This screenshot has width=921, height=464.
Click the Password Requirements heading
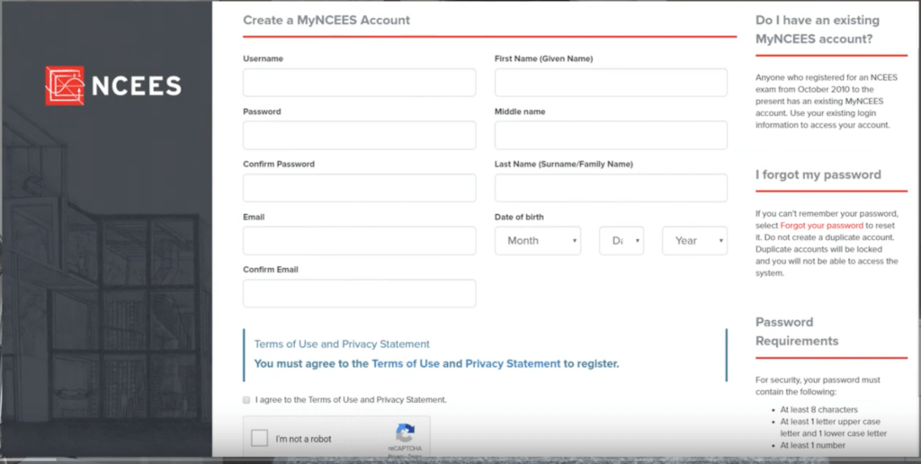pyautogui.click(x=797, y=331)
